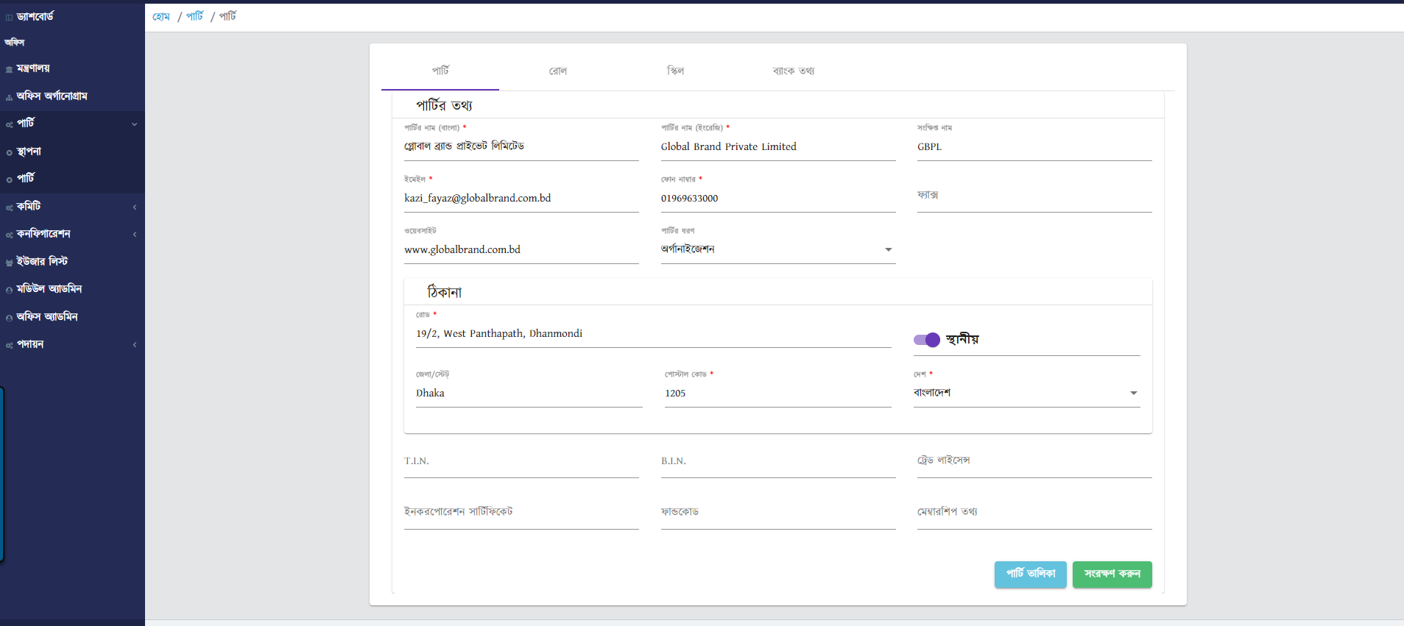Click the gears icon beside পদায়ন
Image resolution: width=1404 pixels, height=626 pixels.
(9, 345)
